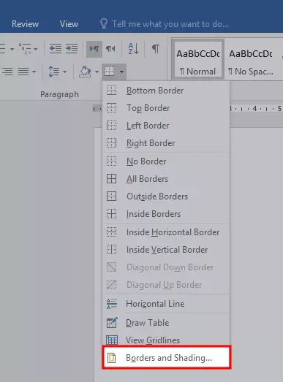Click the Top Border icon

coord(111,108)
